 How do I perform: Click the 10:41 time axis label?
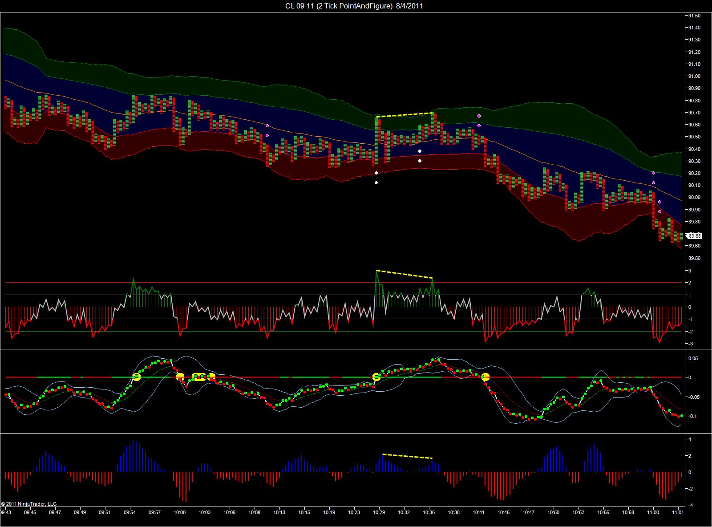click(479, 512)
